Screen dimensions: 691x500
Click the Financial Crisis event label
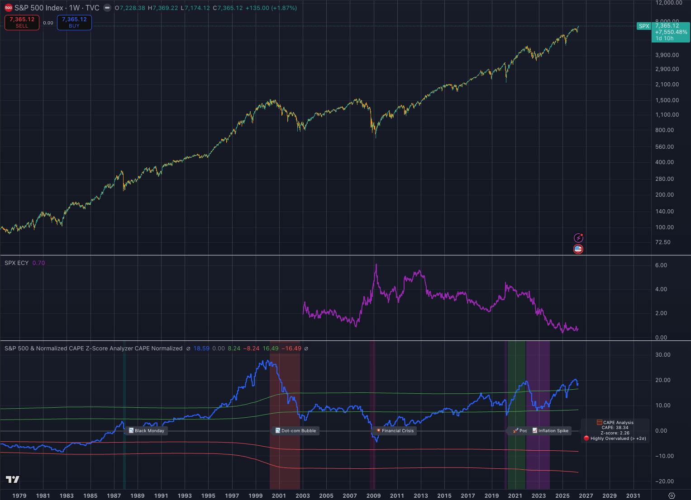click(x=395, y=431)
